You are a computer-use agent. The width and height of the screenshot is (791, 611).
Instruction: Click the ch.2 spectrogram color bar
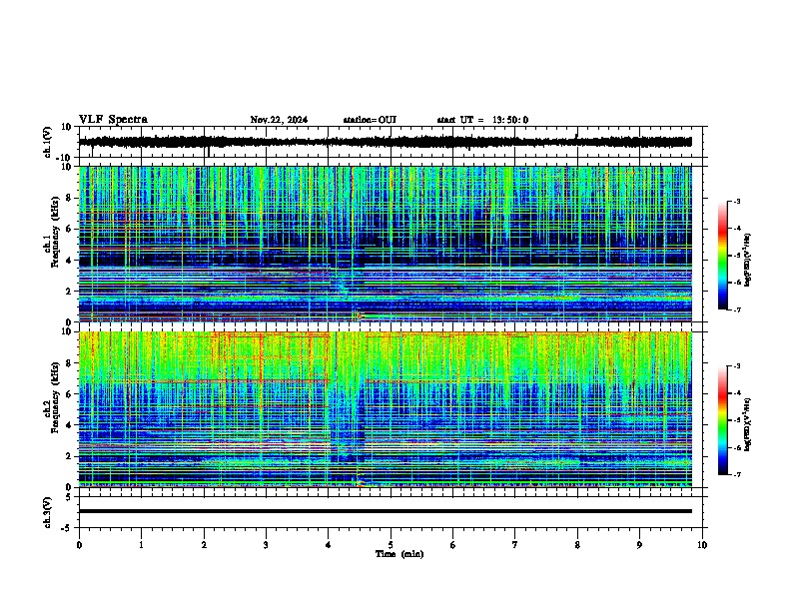point(723,420)
